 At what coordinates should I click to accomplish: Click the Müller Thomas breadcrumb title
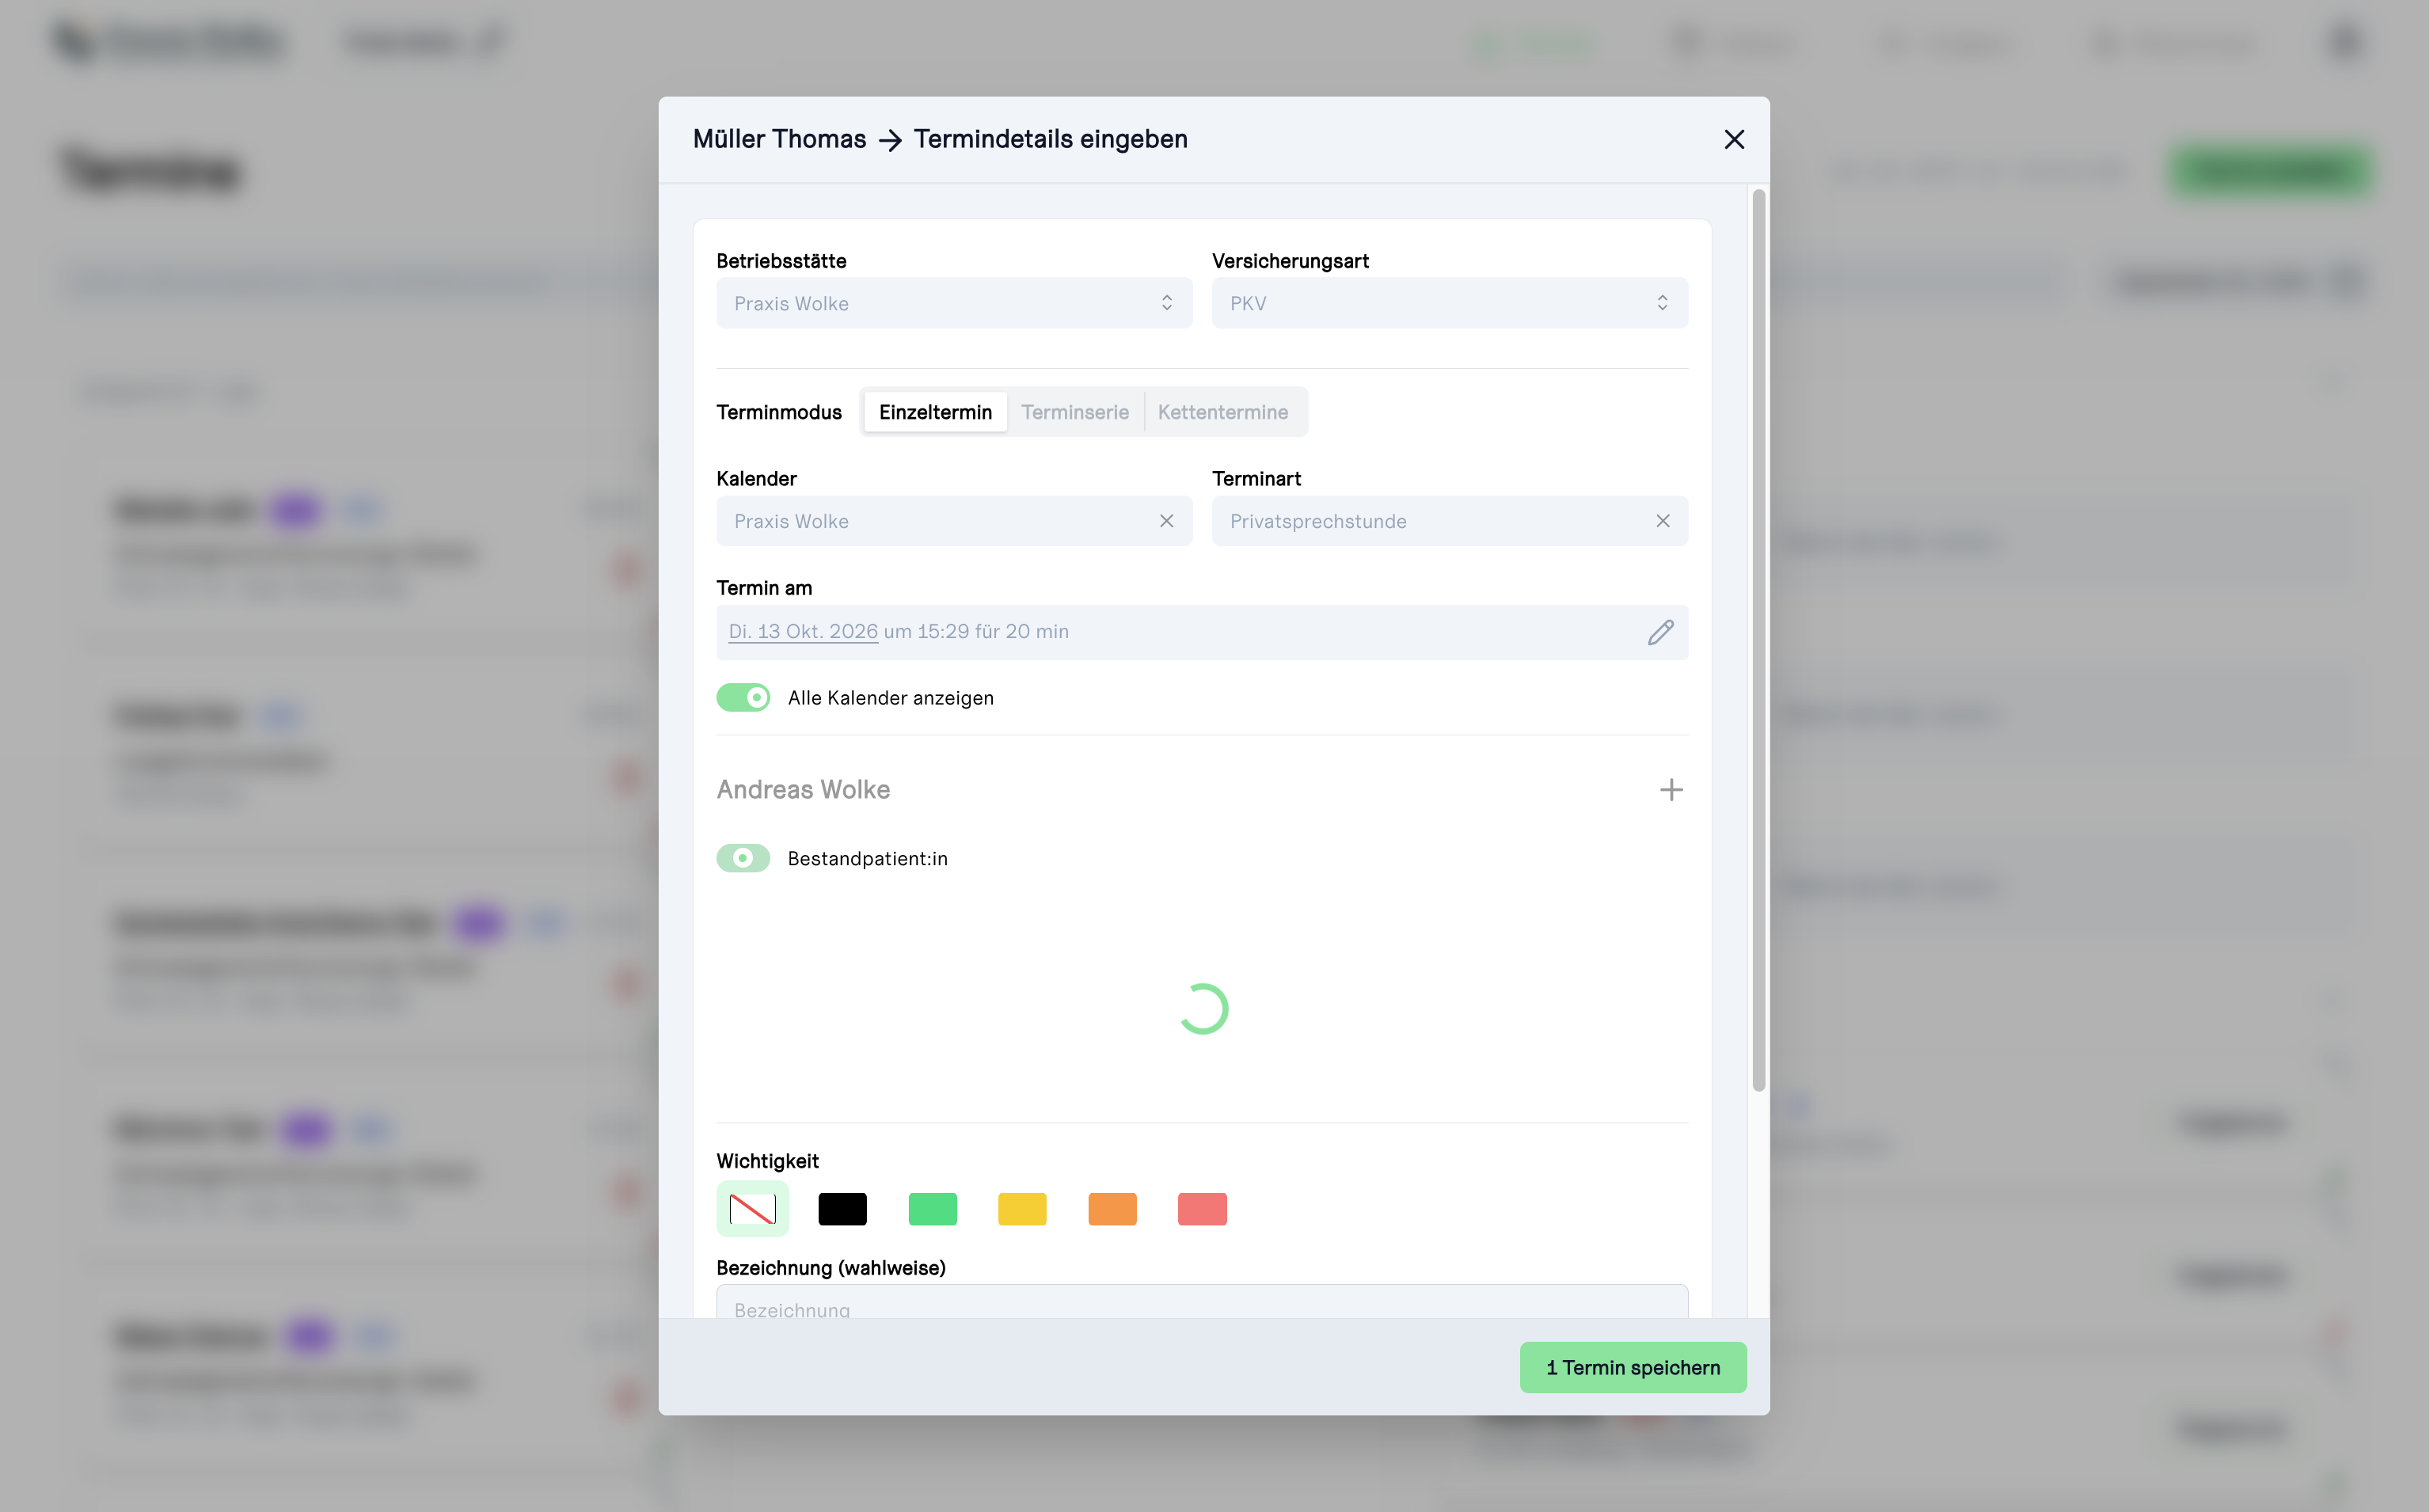[x=779, y=139]
